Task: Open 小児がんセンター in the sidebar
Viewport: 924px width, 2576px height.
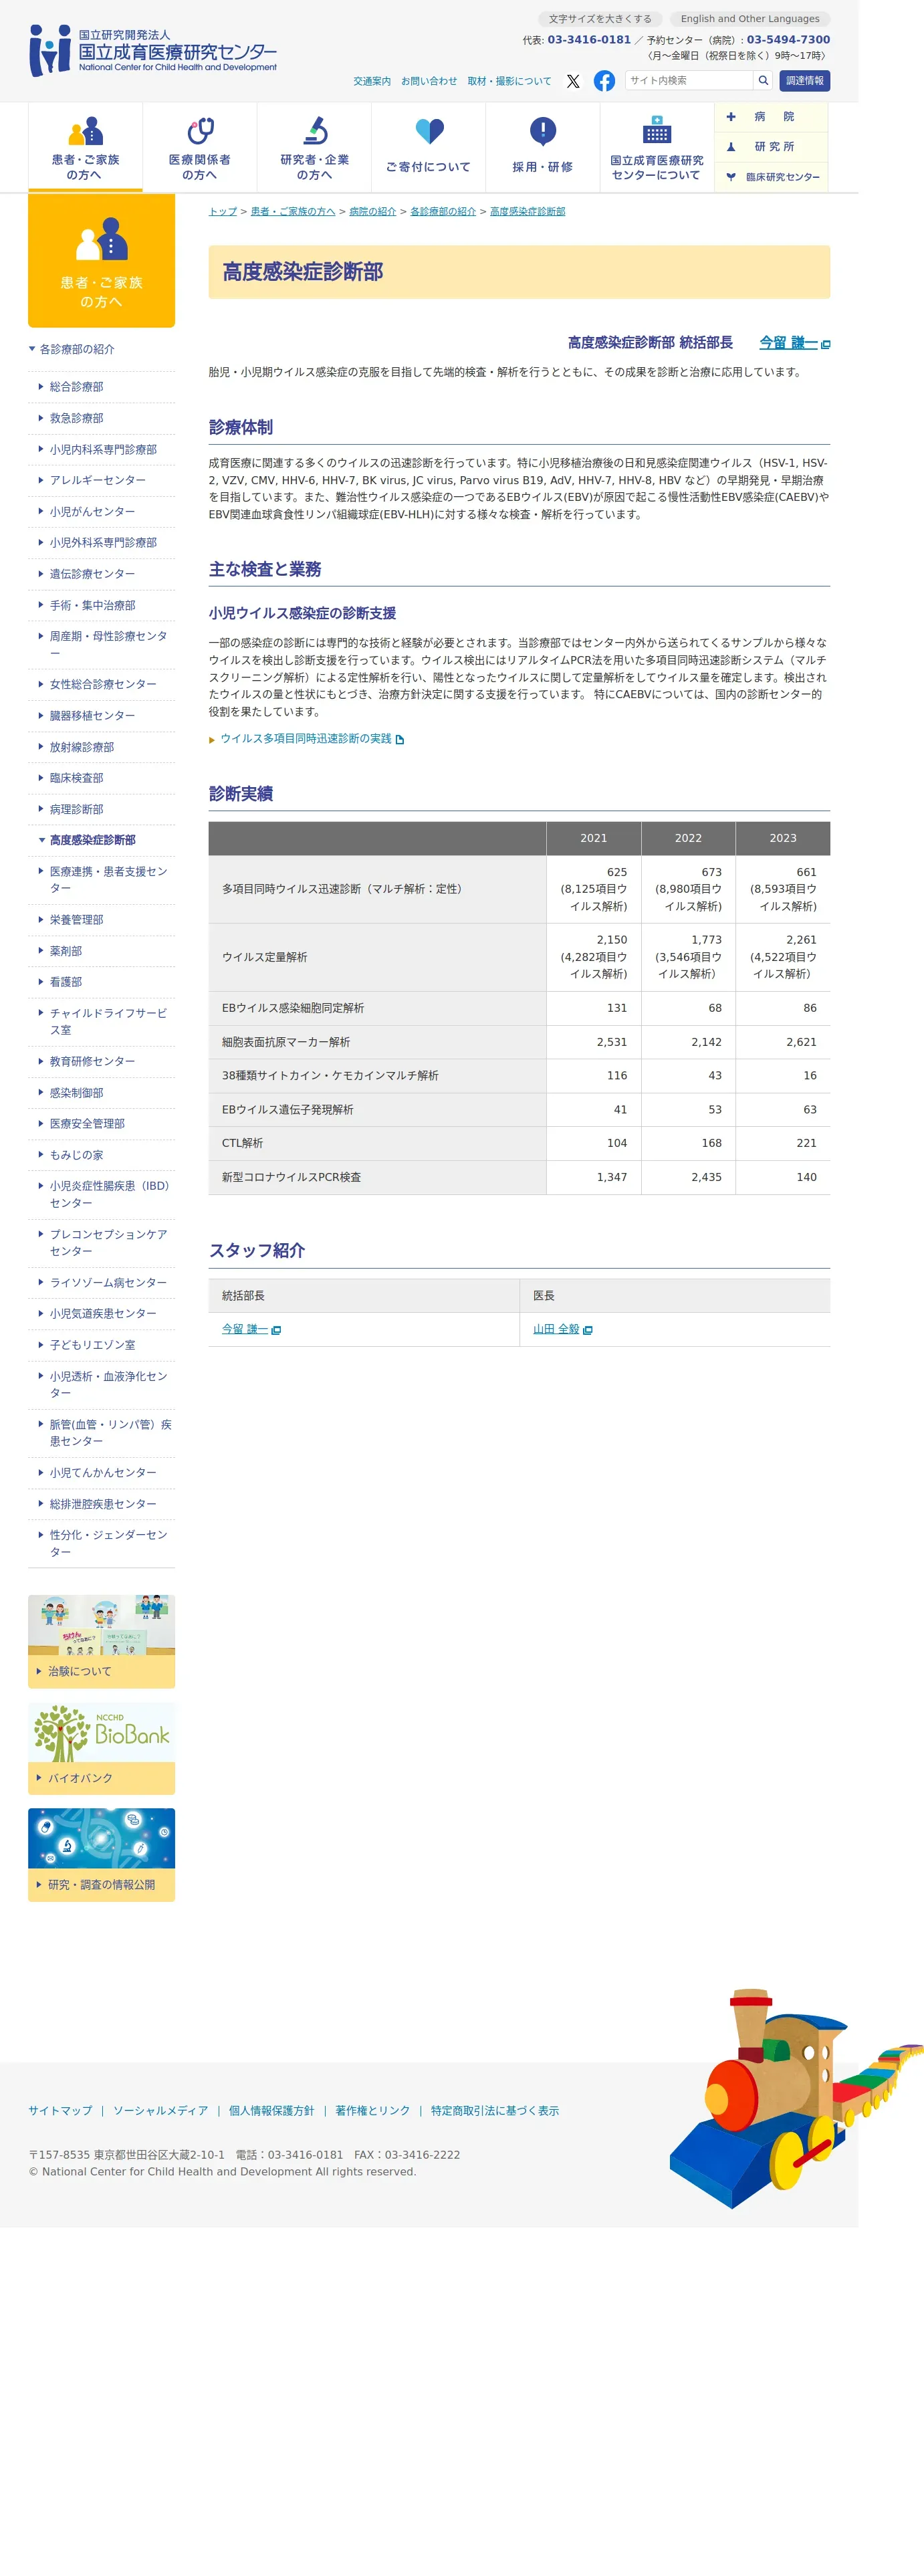Action: (92, 511)
